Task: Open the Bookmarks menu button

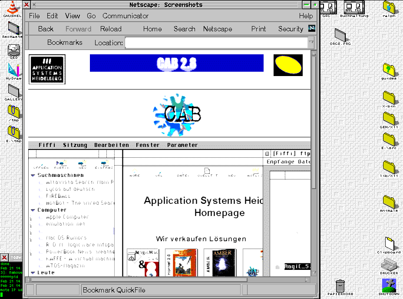Action: pos(65,43)
